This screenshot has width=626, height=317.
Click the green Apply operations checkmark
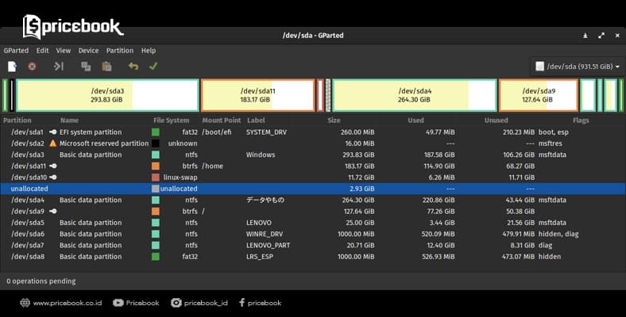[153, 66]
